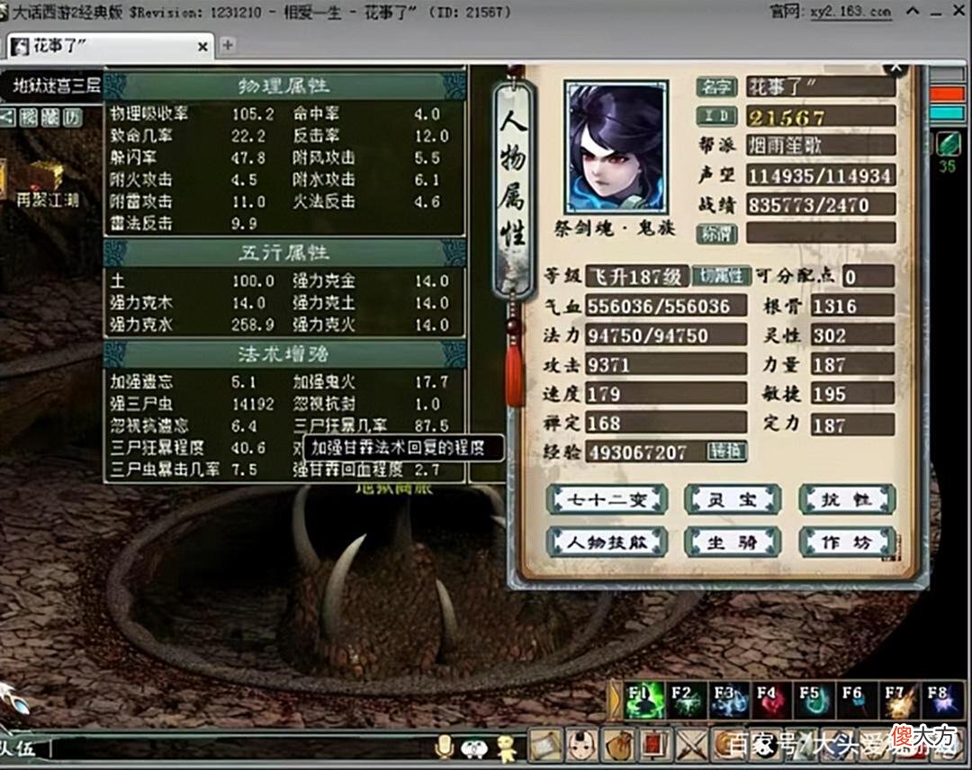The image size is (972, 770).
Task: Activate the F3 blue swirl skill
Action: (729, 701)
